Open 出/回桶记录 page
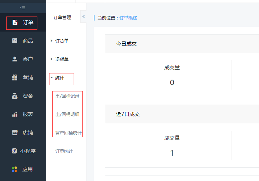 click(x=67, y=96)
